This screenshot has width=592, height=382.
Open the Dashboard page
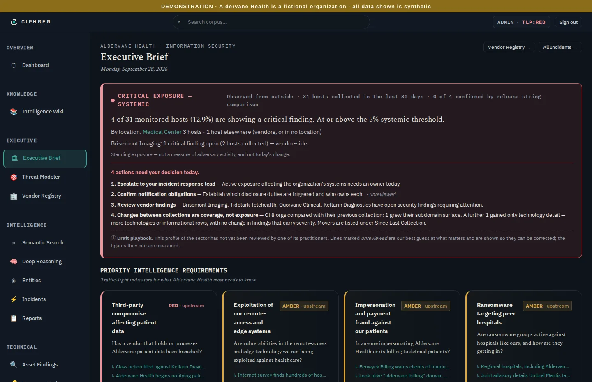click(45, 65)
